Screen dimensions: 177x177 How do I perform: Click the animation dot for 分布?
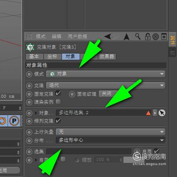tap(29, 141)
